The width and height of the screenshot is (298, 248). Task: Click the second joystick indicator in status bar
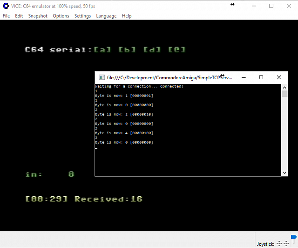286,243
